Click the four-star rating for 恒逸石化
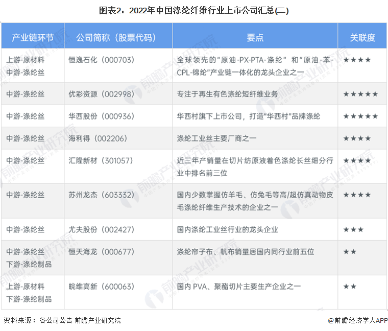Image resolution: width=388 pixels, height=331 pixels. pyautogui.click(x=357, y=60)
